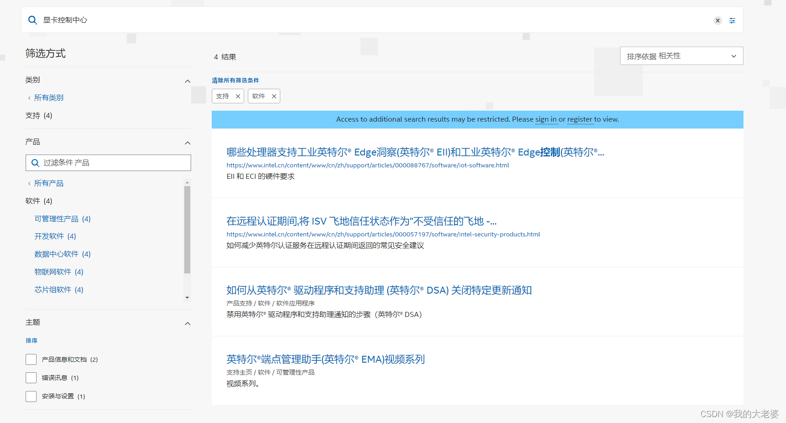Open the intel-security-products.html URL link
Viewport: 786px width, 423px height.
(383, 234)
